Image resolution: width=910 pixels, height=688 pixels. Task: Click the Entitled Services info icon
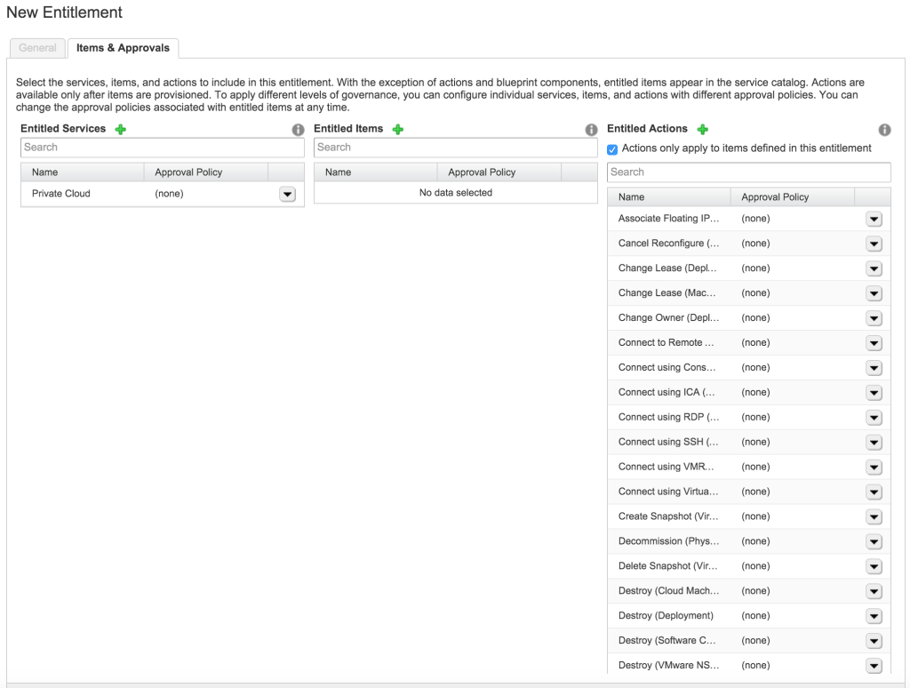(299, 130)
